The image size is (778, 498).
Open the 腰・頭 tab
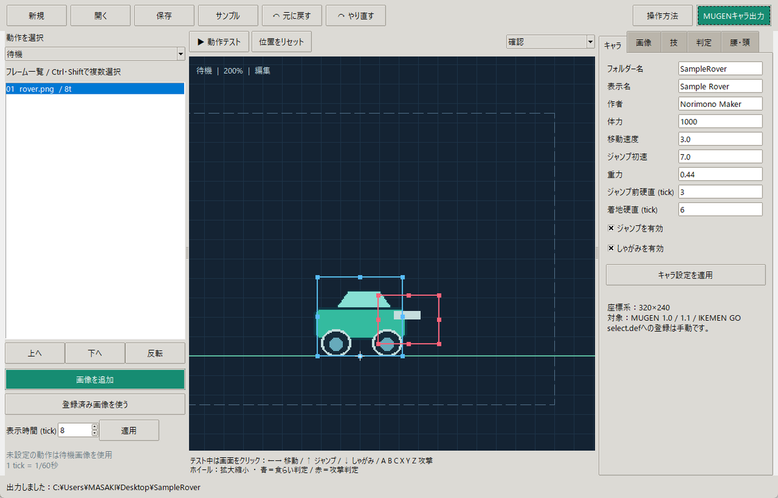click(740, 43)
